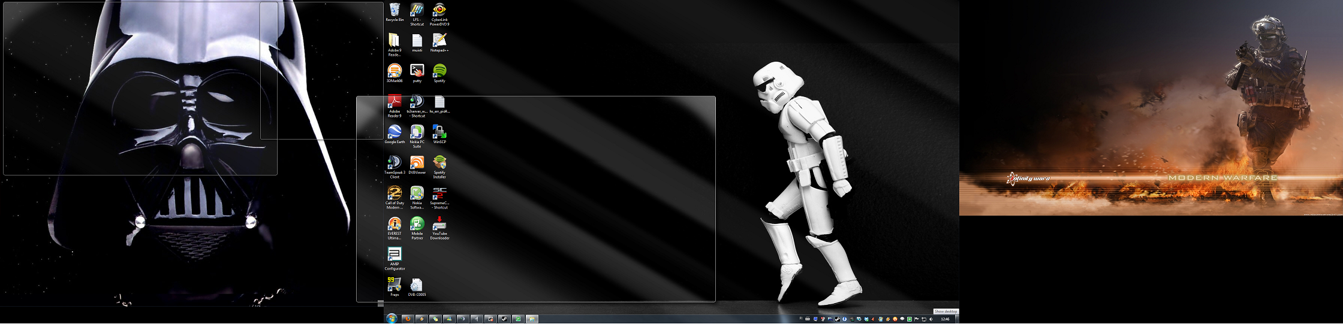Select the TeamSpeak 3 Client icon
This screenshot has width=1343, height=330.
[394, 162]
